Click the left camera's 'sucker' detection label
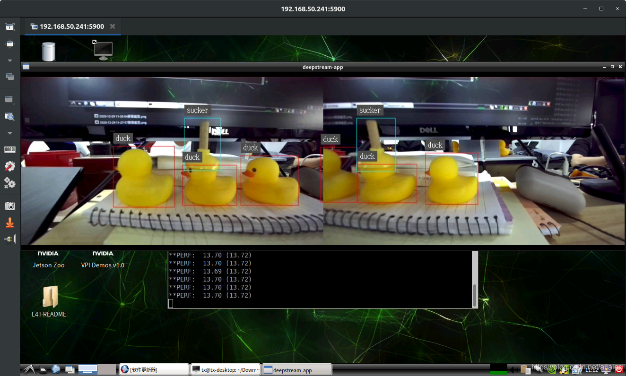Viewport: 626px width, 376px height. (x=197, y=110)
